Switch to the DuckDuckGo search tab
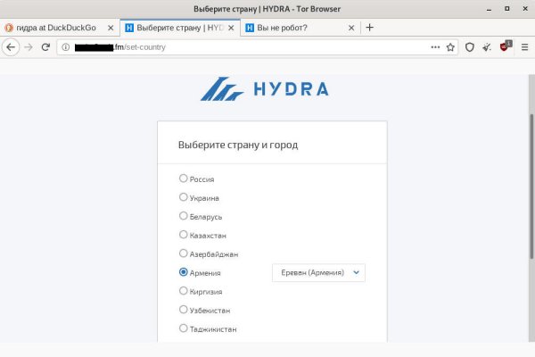Screen dimensions: 535x357 click(x=55, y=28)
